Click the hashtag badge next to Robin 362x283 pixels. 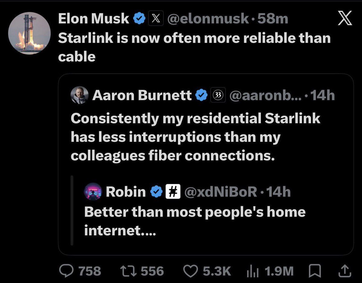pyautogui.click(x=173, y=192)
